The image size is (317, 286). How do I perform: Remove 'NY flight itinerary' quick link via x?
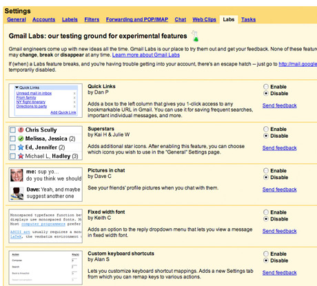click(74, 102)
